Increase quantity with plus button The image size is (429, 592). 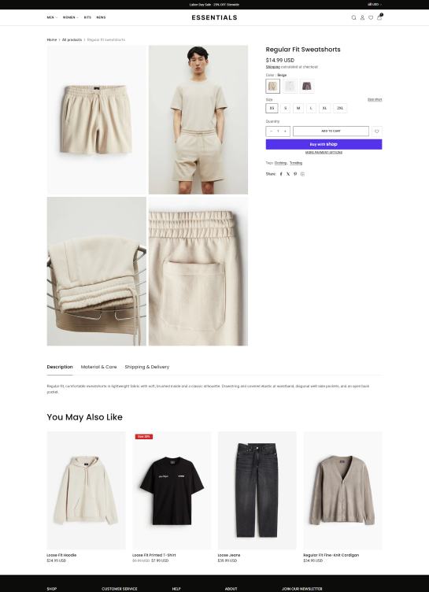(285, 131)
